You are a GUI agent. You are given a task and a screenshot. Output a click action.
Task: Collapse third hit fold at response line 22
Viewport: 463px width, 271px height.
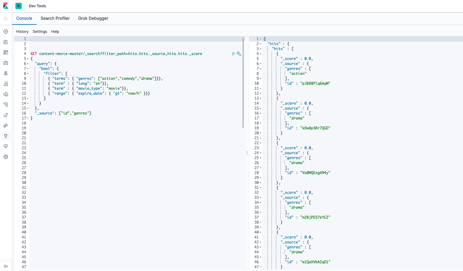click(261, 143)
